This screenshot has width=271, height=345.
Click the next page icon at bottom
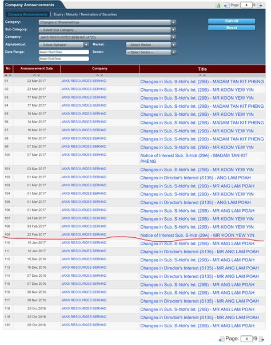click(x=261, y=339)
